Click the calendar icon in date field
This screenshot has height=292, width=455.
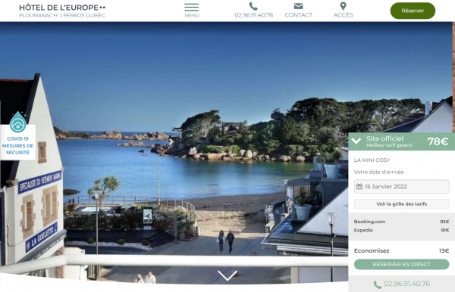(359, 186)
